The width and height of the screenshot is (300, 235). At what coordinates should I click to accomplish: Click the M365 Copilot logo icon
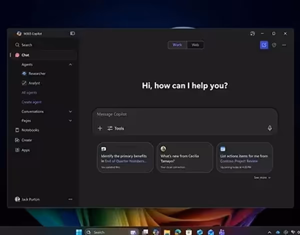point(19,34)
